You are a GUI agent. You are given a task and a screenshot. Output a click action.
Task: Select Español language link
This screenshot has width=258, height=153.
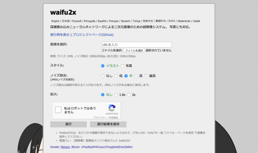102,21
